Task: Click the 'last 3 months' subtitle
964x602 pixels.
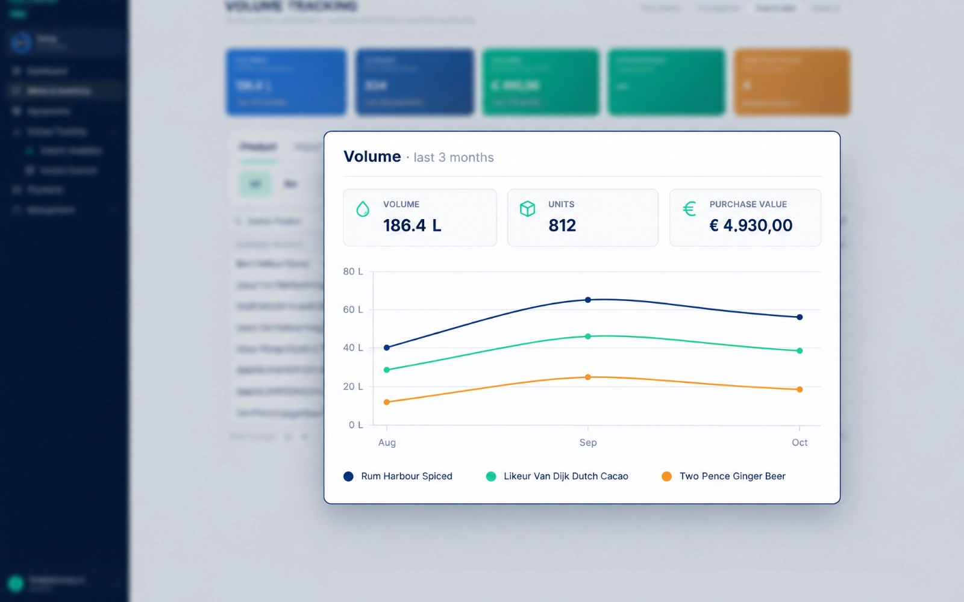Action: (454, 158)
